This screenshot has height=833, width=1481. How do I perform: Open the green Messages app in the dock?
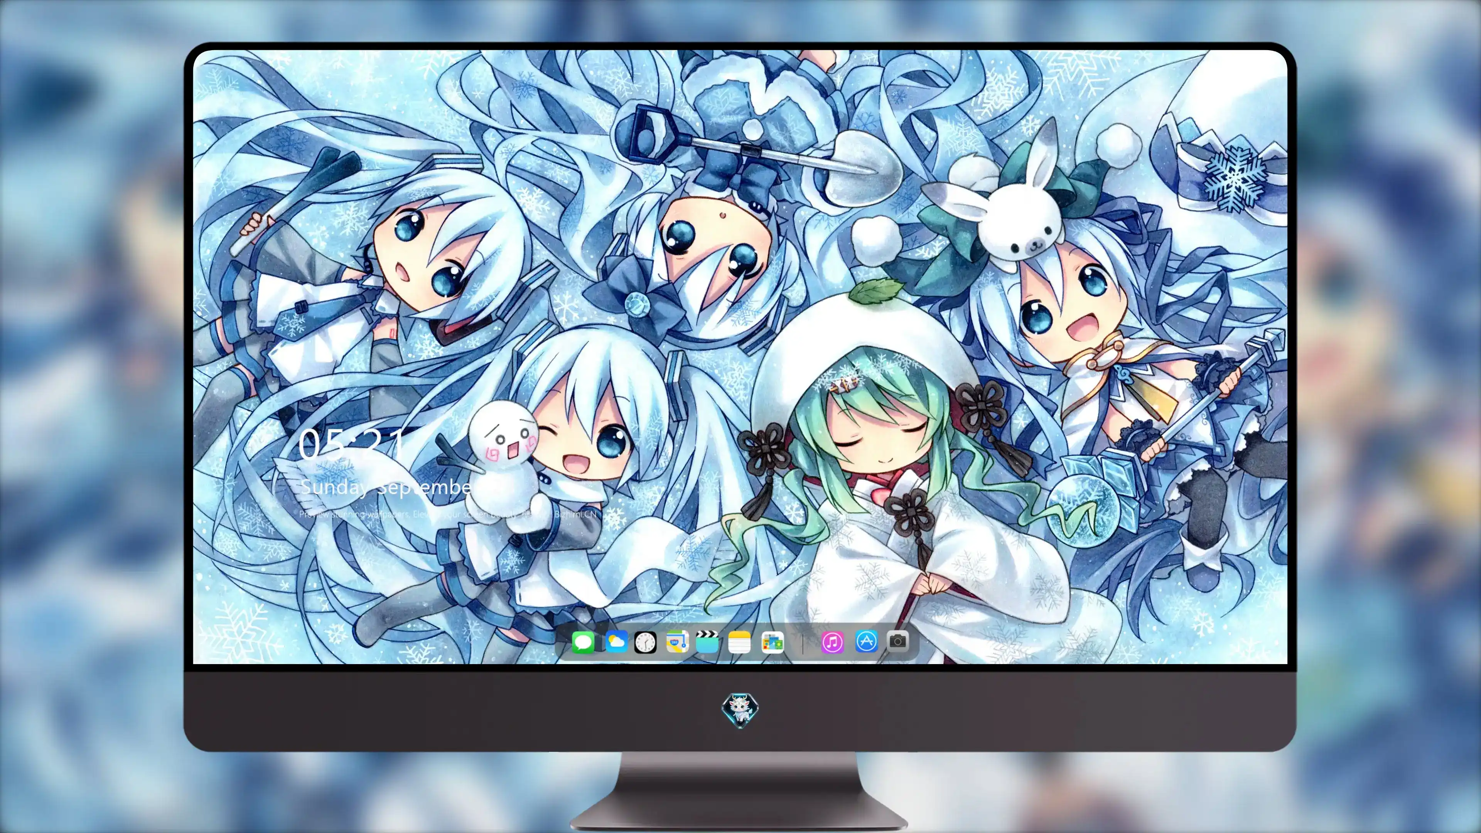(x=583, y=642)
